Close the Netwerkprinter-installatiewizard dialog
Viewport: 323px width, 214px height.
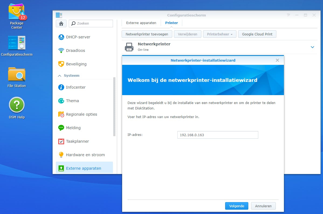(277, 60)
